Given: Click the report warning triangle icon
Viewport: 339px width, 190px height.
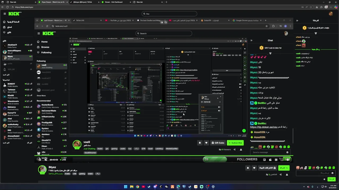Looking at the screenshot, I should pos(287,174).
